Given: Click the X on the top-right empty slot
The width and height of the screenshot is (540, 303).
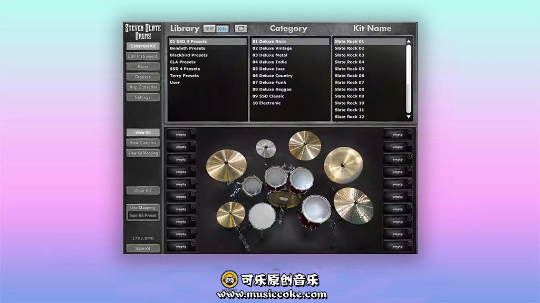Looking at the screenshot, I should coord(409,132).
